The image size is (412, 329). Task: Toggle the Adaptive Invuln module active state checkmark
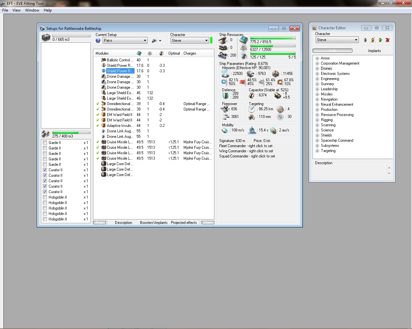pyautogui.click(x=98, y=126)
